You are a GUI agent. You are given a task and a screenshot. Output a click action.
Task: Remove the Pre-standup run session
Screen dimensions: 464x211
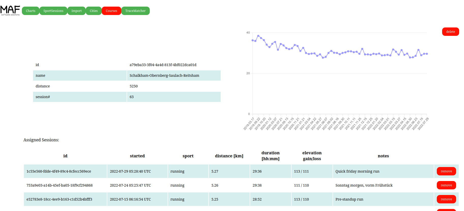[446, 199]
